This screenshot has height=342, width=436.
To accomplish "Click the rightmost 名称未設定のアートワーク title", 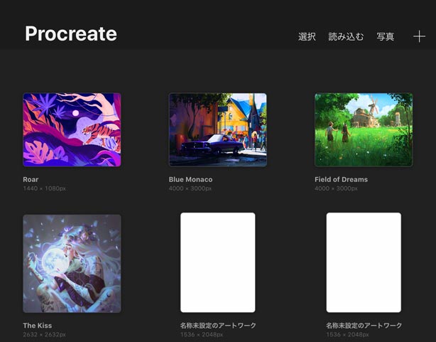I will click(x=364, y=325).
